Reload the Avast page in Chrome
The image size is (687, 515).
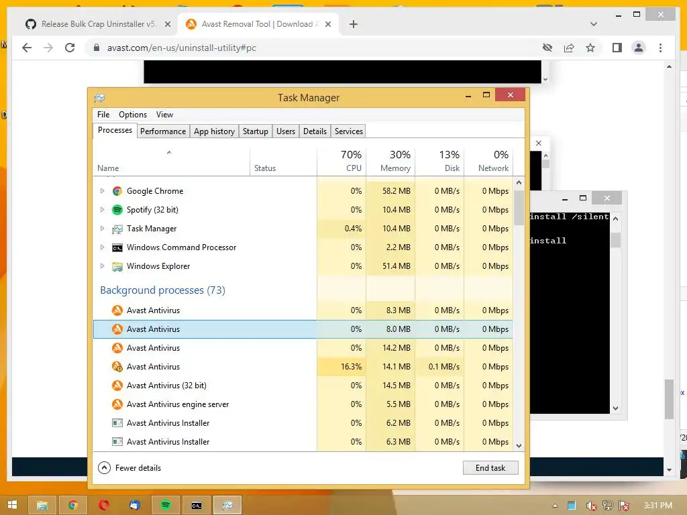coord(70,48)
